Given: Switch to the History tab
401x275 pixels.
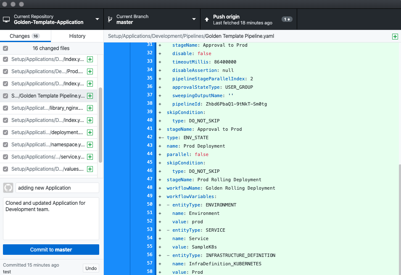Looking at the screenshot, I should coord(77,36).
